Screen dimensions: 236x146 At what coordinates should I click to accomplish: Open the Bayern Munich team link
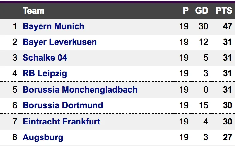tap(53, 26)
